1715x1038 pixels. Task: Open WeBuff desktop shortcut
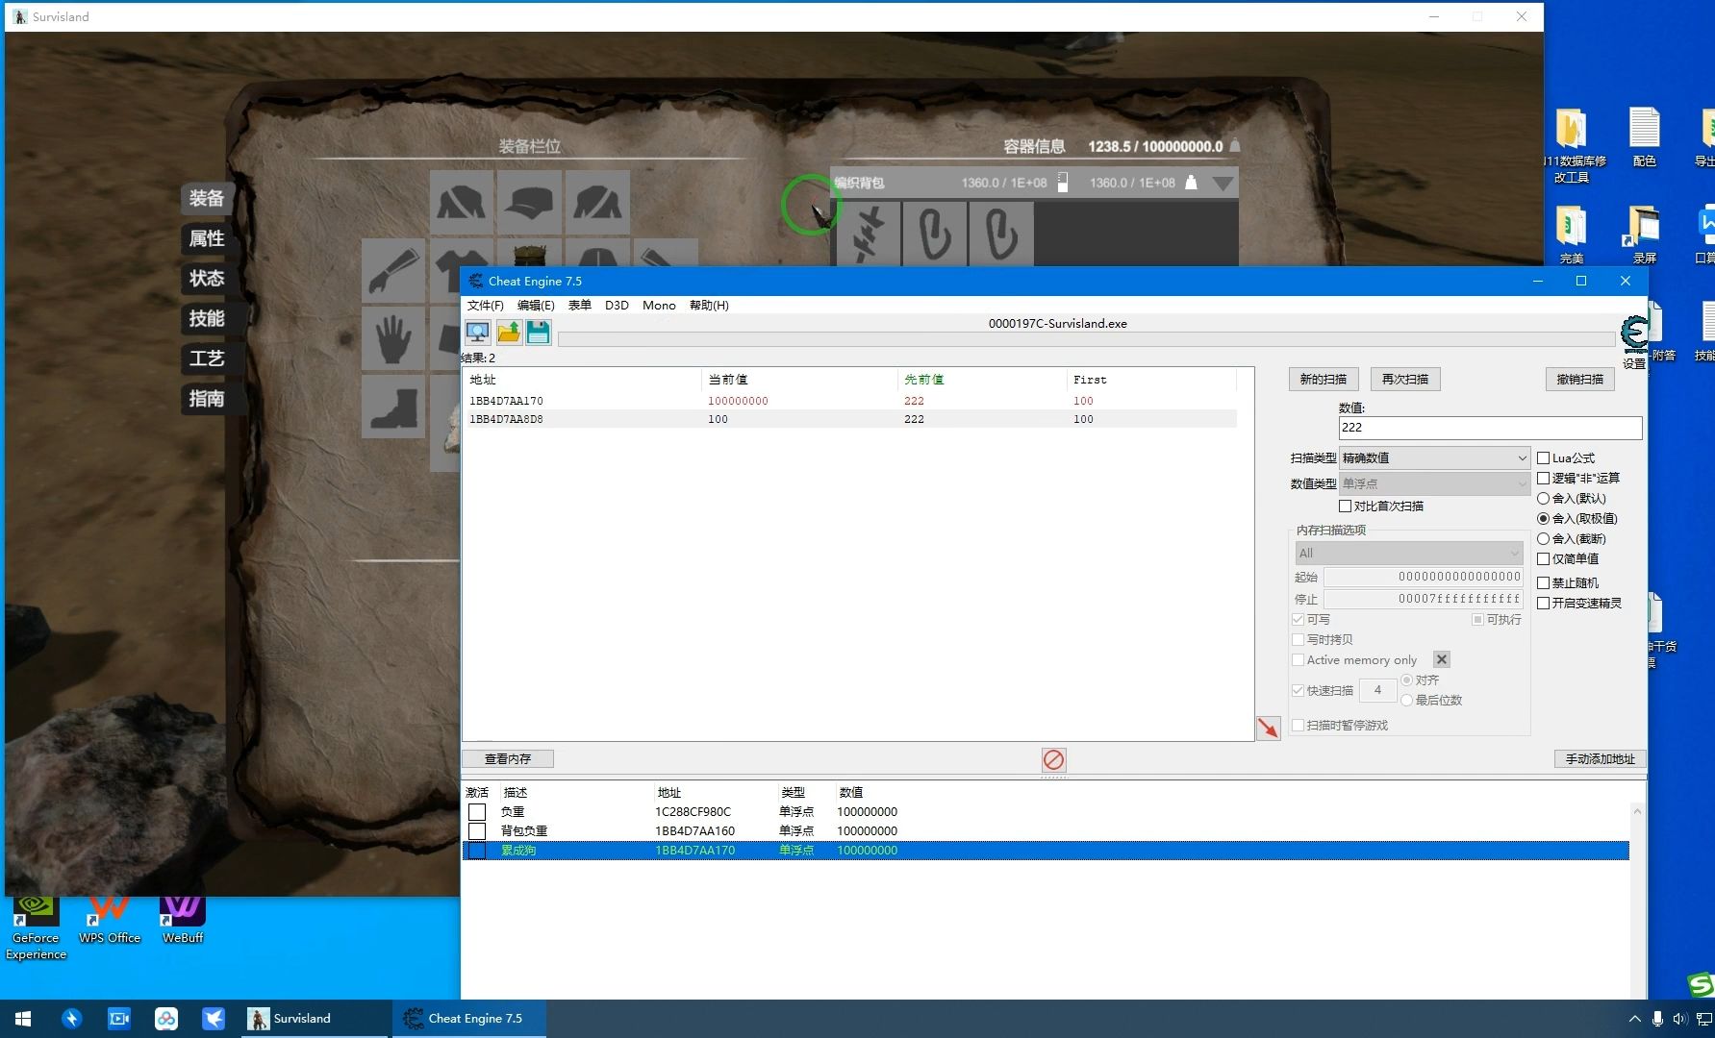pos(183,920)
